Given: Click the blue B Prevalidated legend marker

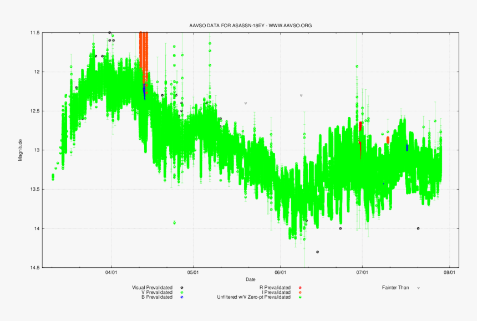Looking at the screenshot, I should [181, 297].
